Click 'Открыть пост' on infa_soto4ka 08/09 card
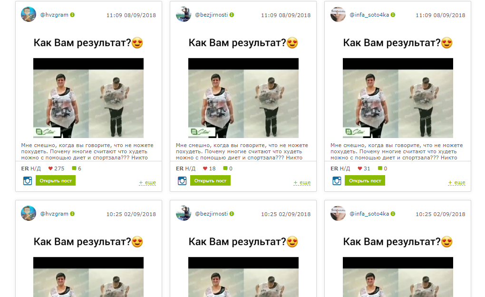 click(365, 180)
